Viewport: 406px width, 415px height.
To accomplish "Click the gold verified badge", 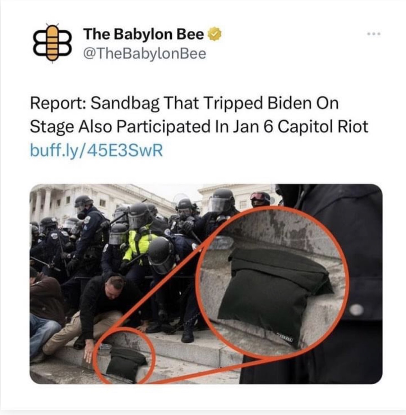I will pos(215,34).
